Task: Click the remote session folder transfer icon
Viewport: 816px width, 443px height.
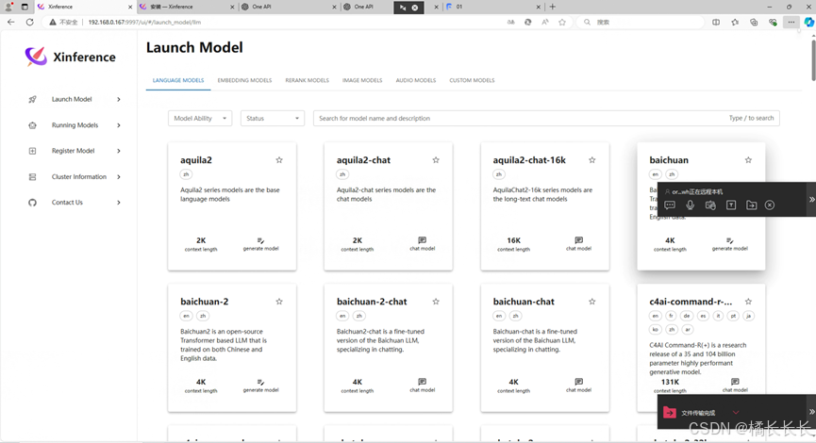Action: pos(752,205)
